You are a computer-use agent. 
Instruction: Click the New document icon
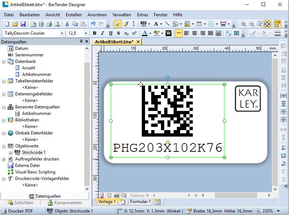(x=7, y=24)
